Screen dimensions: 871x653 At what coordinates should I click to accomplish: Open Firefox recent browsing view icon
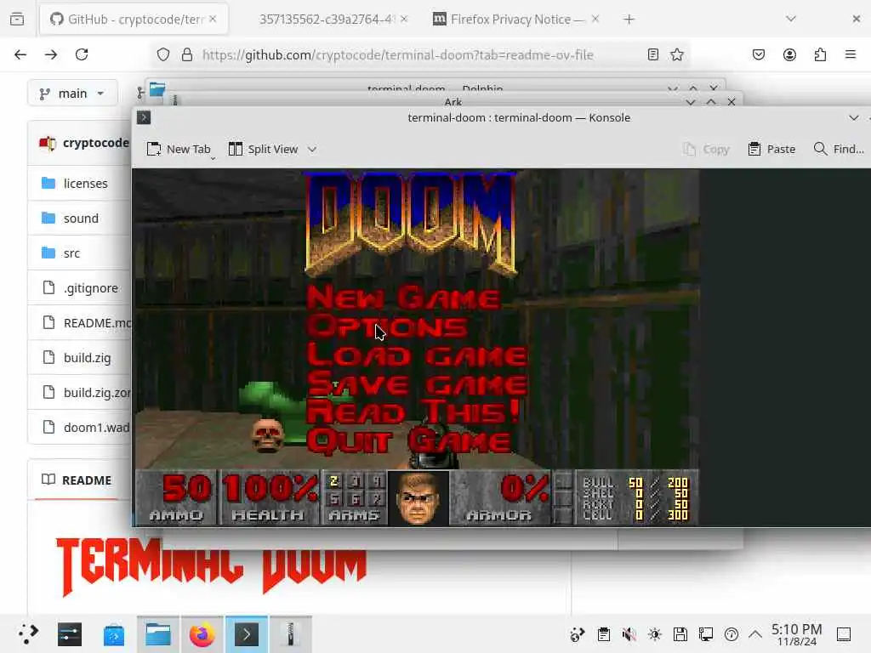point(17,20)
